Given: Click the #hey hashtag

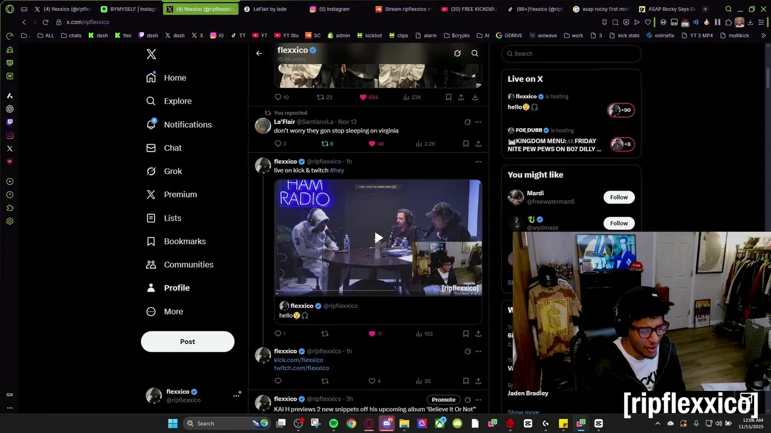Looking at the screenshot, I should click(x=337, y=170).
